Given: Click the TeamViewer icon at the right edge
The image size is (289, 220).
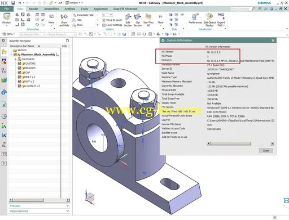Looking at the screenshot, I should [x=286, y=200].
